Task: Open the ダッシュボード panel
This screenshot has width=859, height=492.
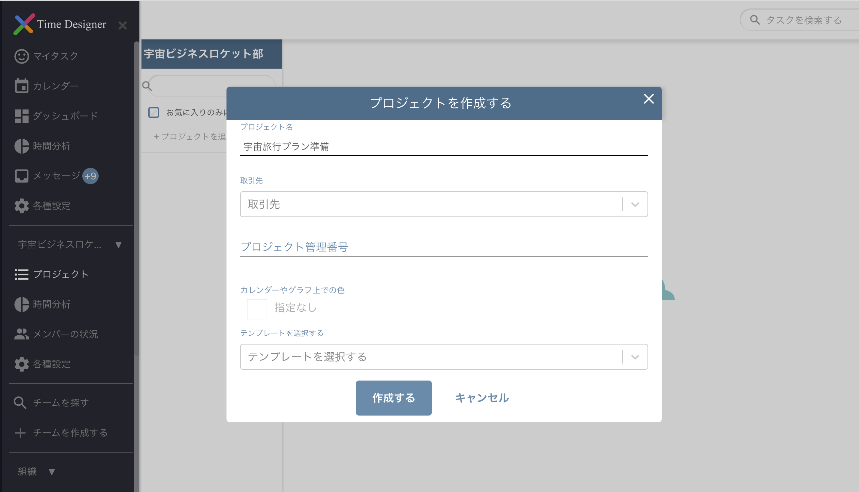Action: 64,116
